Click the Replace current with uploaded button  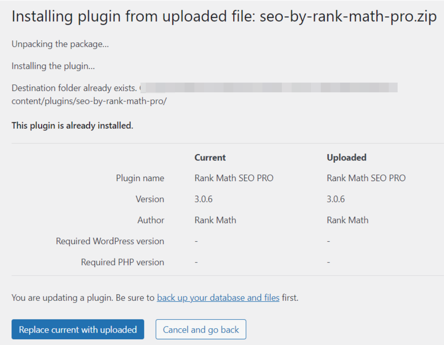pyautogui.click(x=78, y=330)
